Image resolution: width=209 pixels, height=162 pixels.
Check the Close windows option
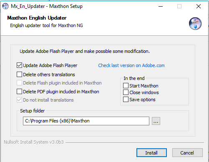[x=126, y=92]
